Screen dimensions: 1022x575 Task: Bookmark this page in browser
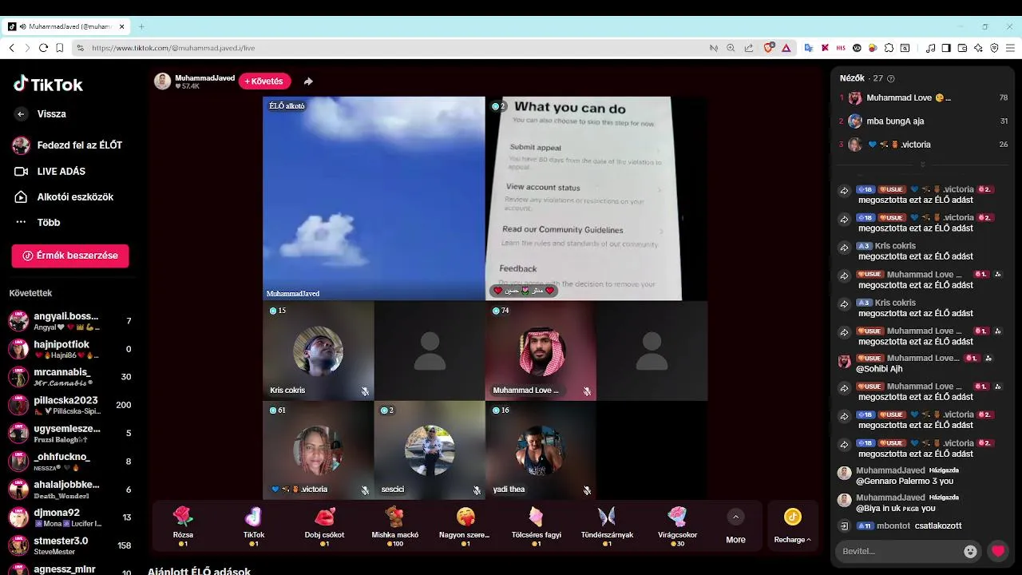coord(60,48)
